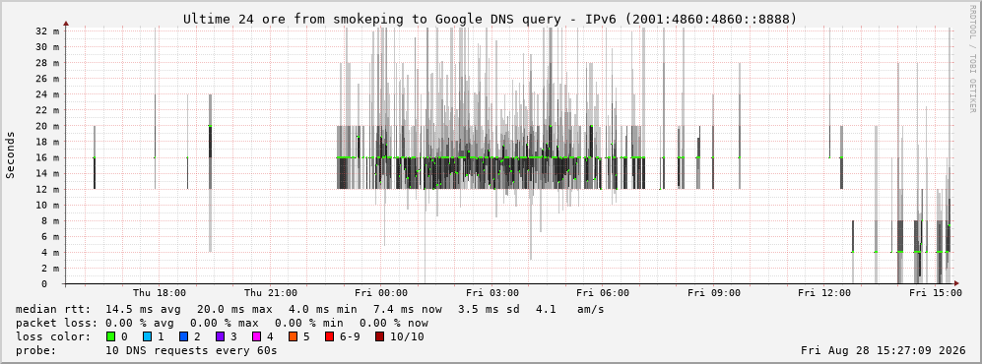Click the purple loss swatch for 3
The image size is (982, 364).
click(x=220, y=337)
